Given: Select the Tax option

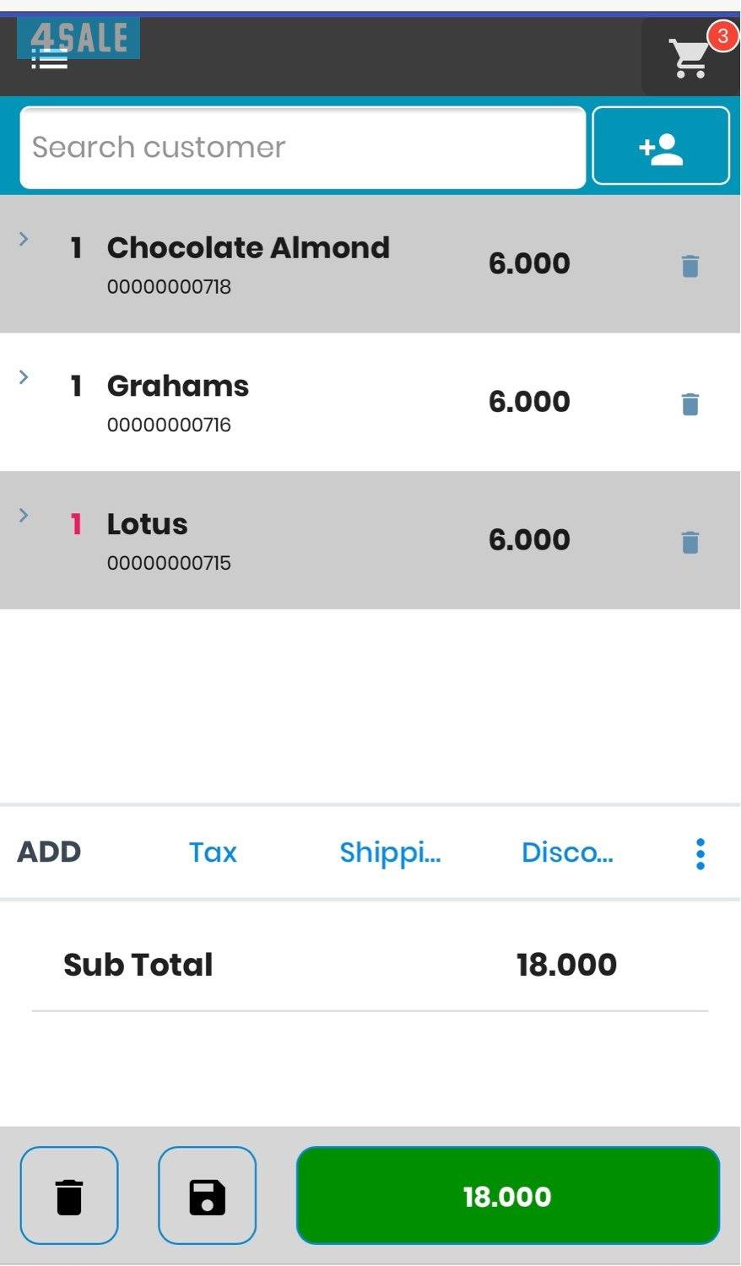Looking at the screenshot, I should pos(213,852).
